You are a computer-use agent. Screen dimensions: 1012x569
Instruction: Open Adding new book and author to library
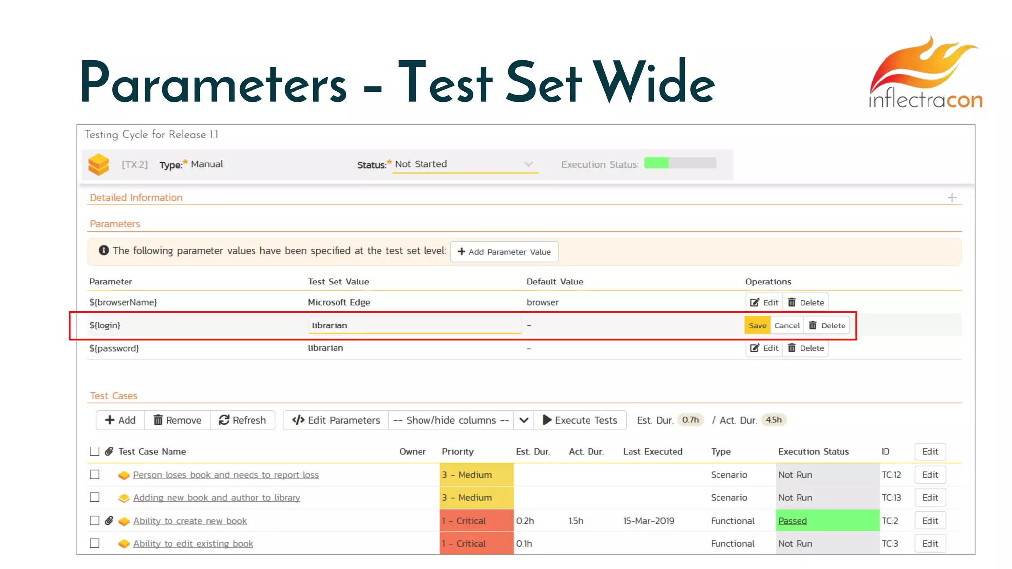[217, 498]
